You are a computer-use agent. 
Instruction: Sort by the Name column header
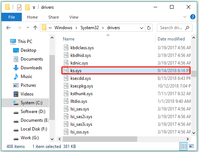[x=69, y=39]
